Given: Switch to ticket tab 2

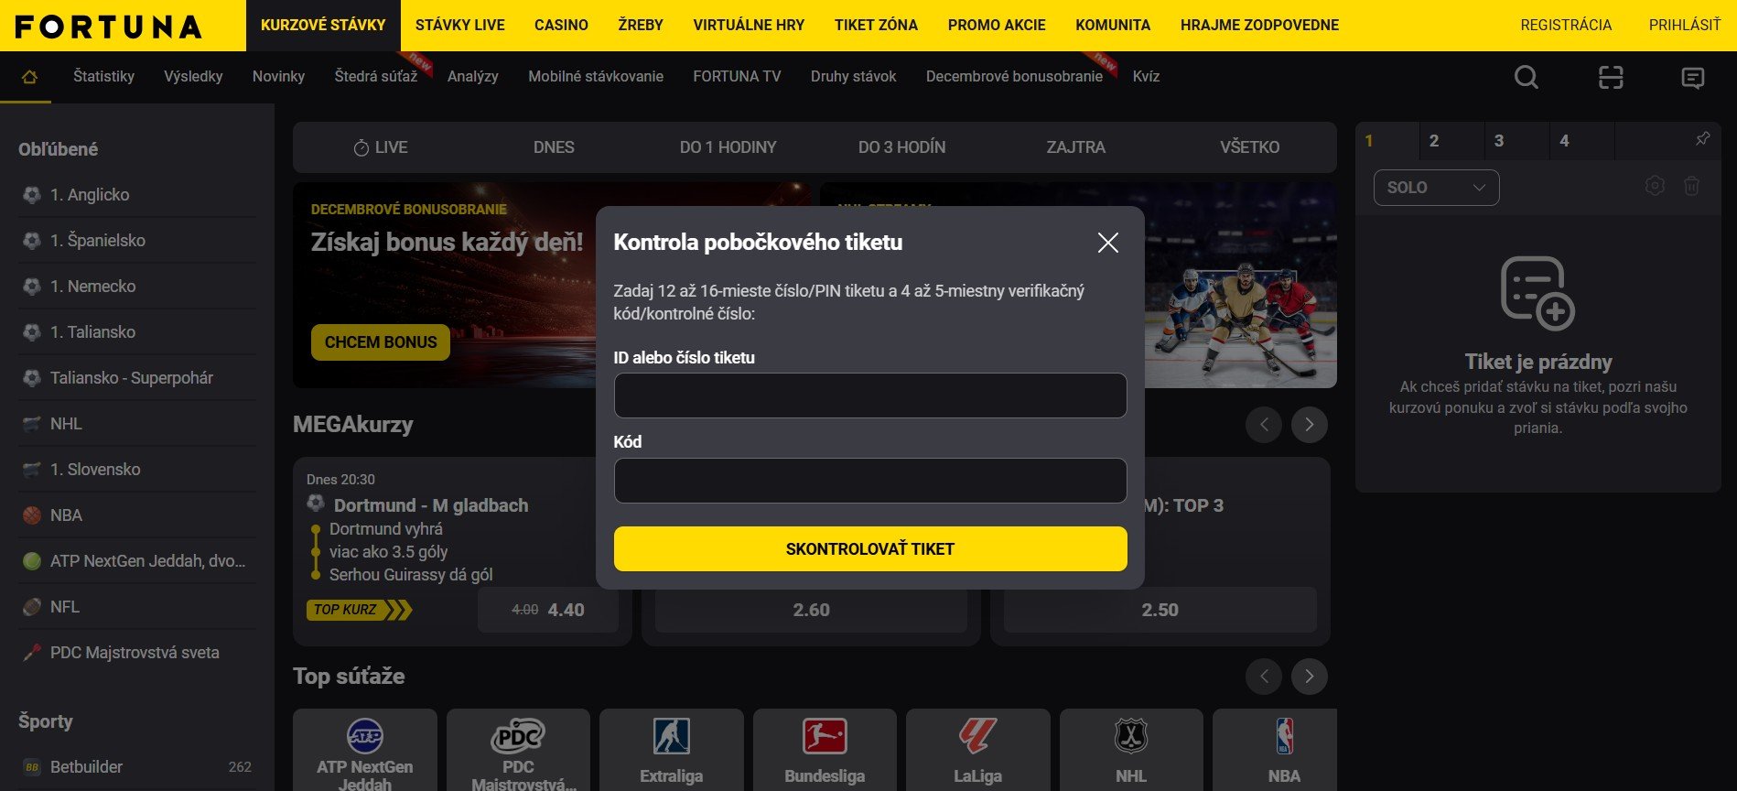Looking at the screenshot, I should (x=1434, y=141).
